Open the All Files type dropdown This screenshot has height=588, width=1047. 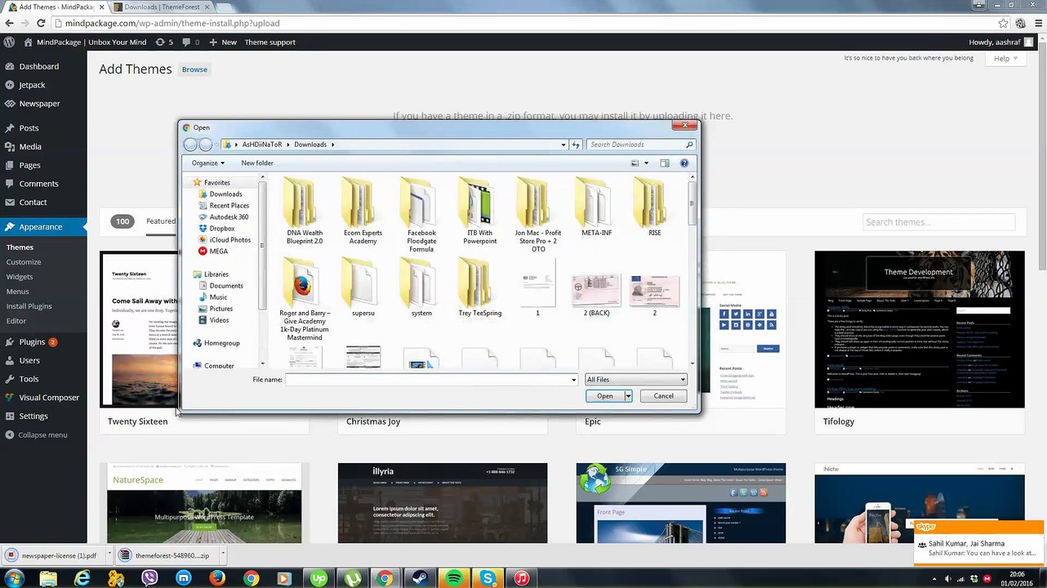coord(635,380)
